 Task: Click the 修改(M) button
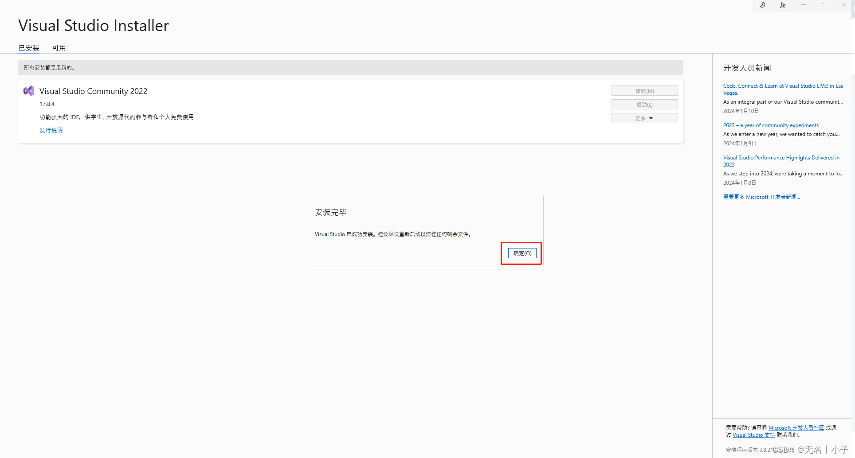(644, 91)
